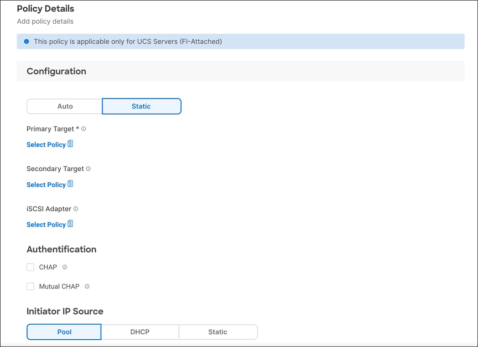This screenshot has height=347, width=478.
Task: Switch Initiator IP Source to DHCP
Action: pyautogui.click(x=140, y=332)
